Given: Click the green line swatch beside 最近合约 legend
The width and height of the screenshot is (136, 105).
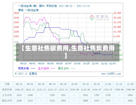Looking at the screenshot, I should click(73, 69).
